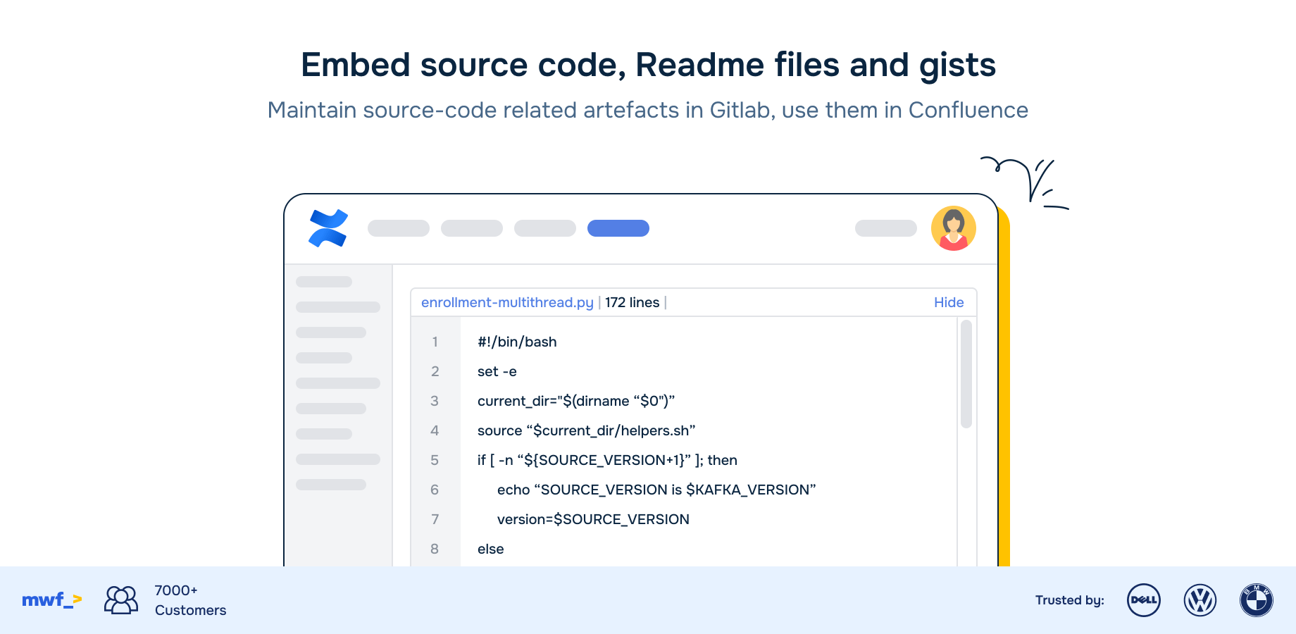Click the mwf_> company logo
Image resolution: width=1296 pixels, height=634 pixels.
[52, 600]
